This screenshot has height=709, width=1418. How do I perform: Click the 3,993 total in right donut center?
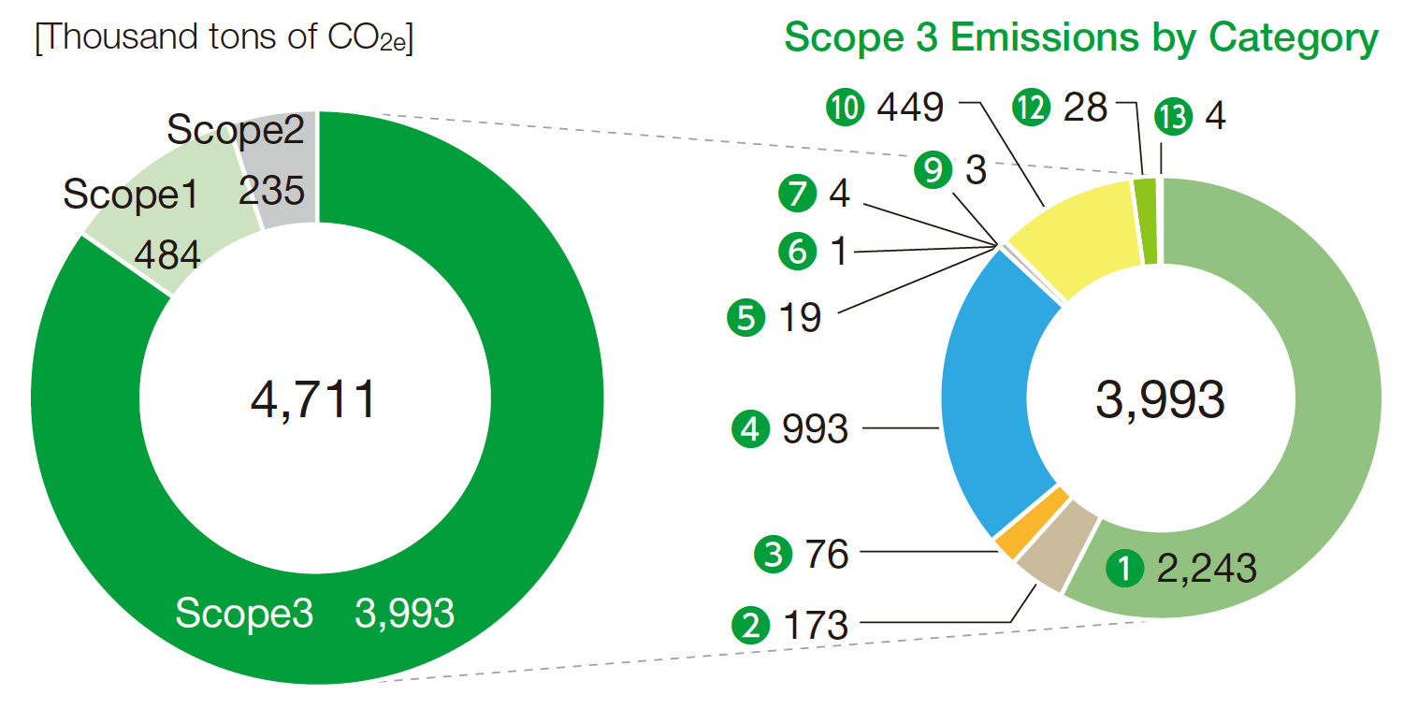1159,400
